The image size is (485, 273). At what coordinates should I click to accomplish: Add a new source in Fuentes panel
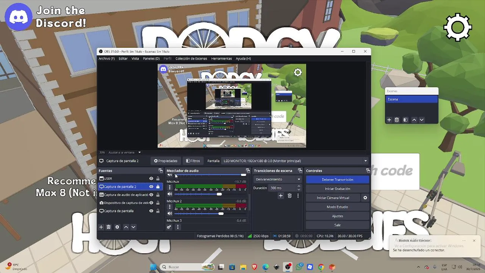[101, 227]
